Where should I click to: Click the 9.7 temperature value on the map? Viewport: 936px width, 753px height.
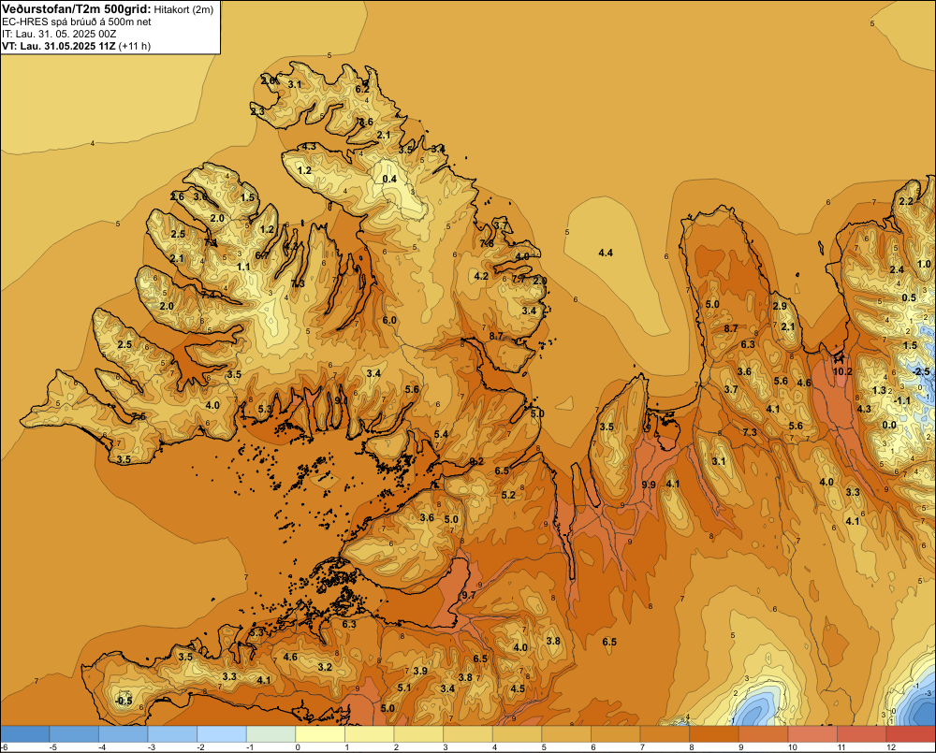[x=469, y=595]
